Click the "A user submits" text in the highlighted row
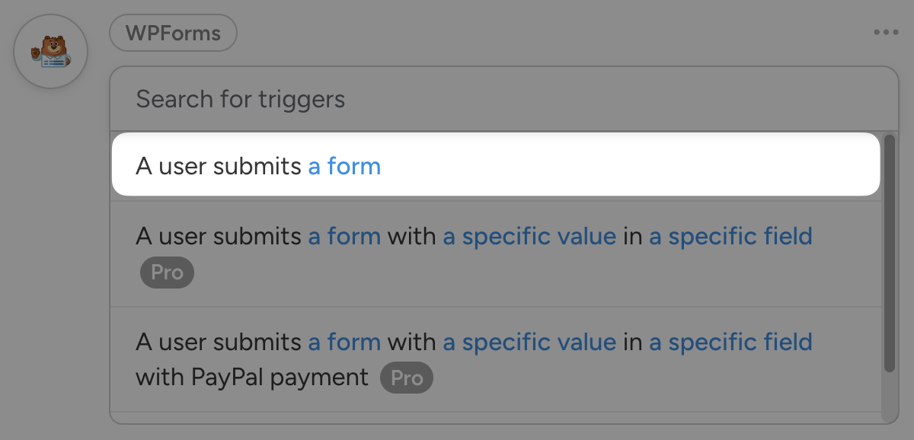This screenshot has width=914, height=440. pyautogui.click(x=219, y=166)
